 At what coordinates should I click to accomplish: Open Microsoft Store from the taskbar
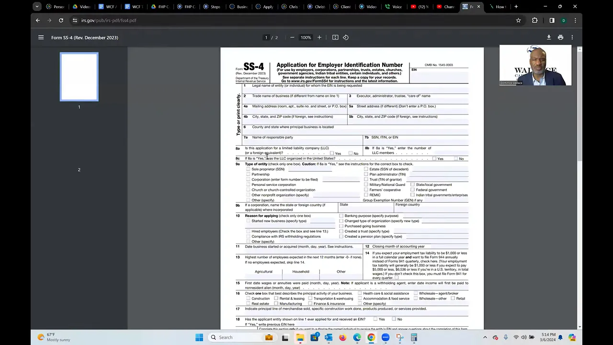[314, 337]
